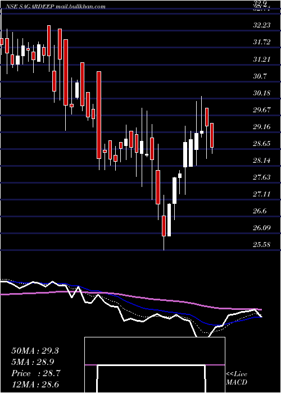Click the 27.11 price axis label
This screenshot has height=393, width=281.
point(262,194)
